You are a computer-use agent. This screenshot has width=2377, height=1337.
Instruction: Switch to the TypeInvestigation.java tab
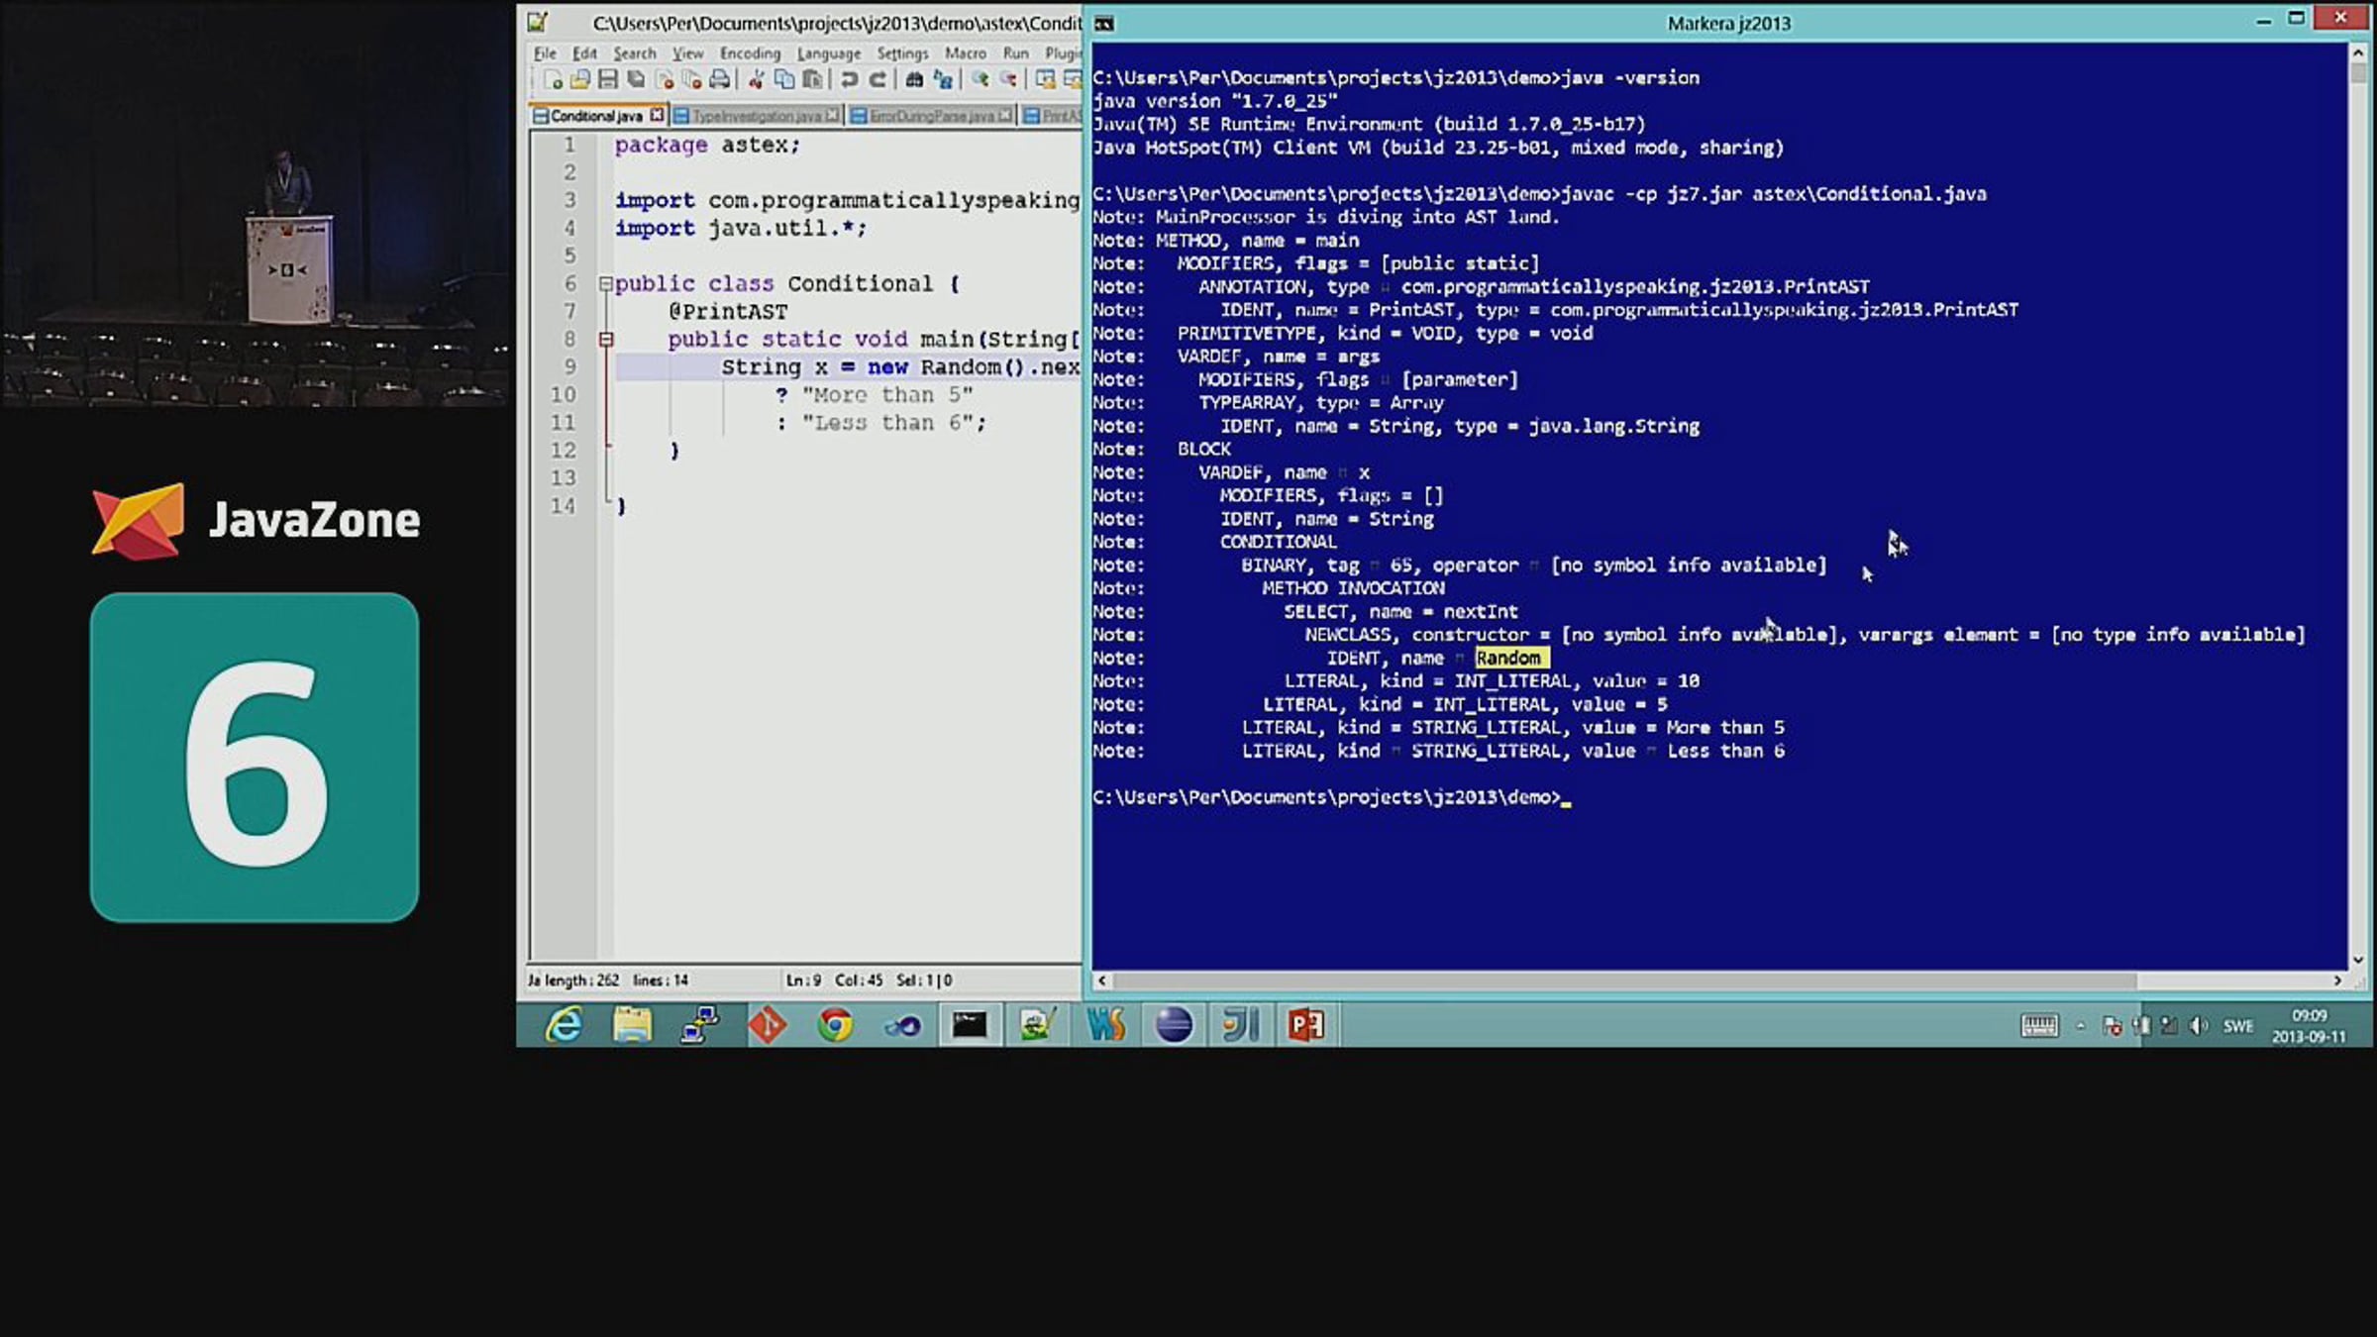click(757, 116)
